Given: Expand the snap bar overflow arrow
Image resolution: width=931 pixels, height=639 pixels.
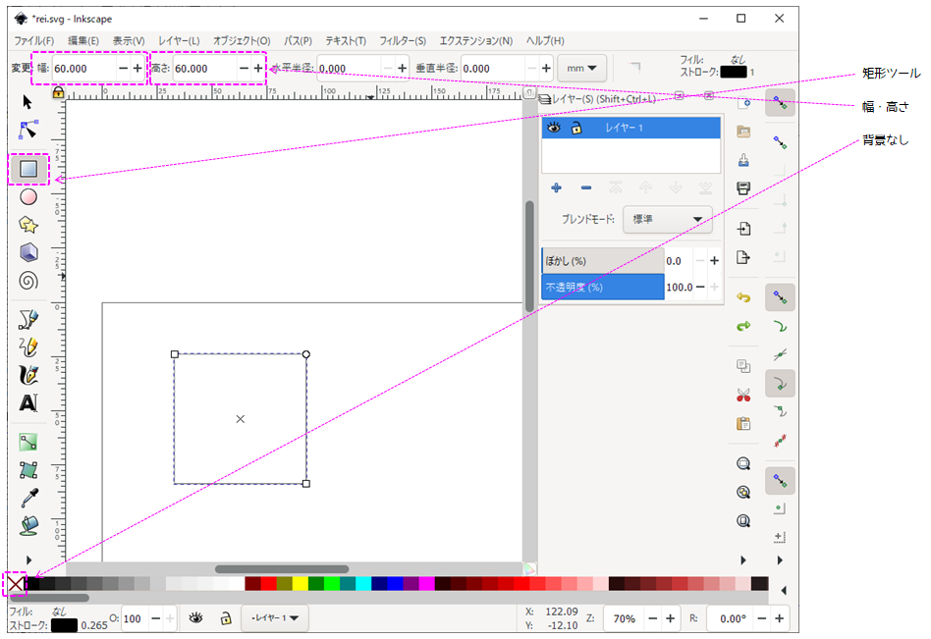Looking at the screenshot, I should [x=780, y=560].
